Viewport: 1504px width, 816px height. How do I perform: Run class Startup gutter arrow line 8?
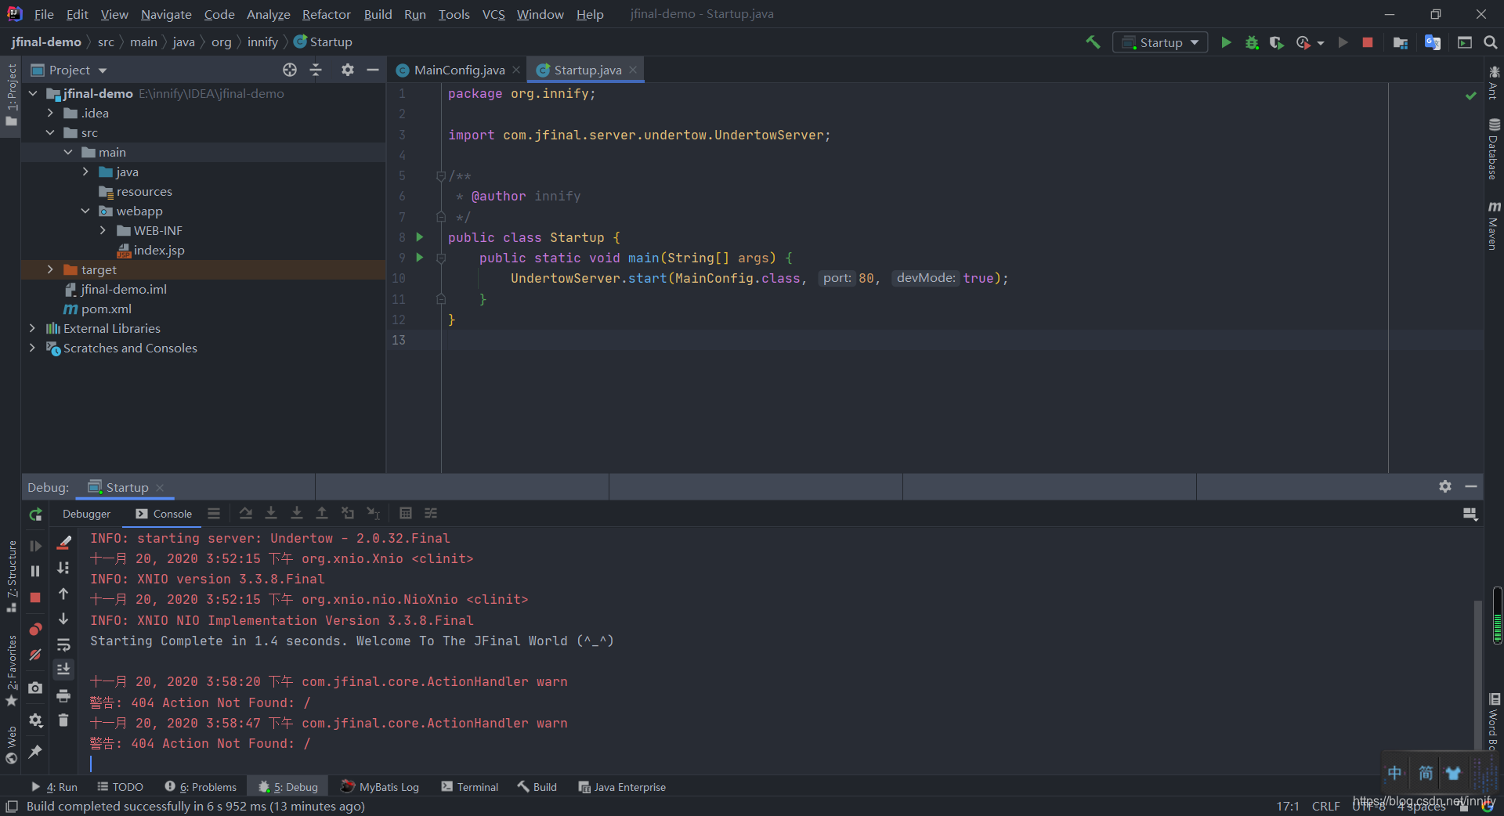(420, 236)
